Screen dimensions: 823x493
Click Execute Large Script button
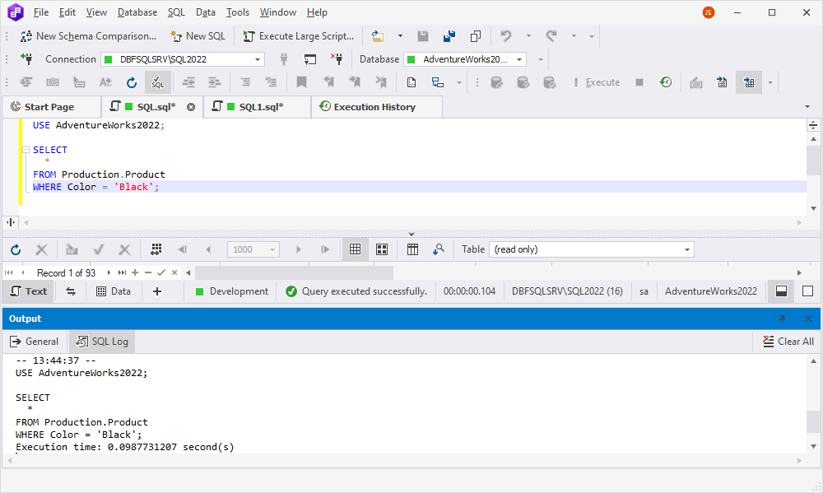click(x=299, y=36)
